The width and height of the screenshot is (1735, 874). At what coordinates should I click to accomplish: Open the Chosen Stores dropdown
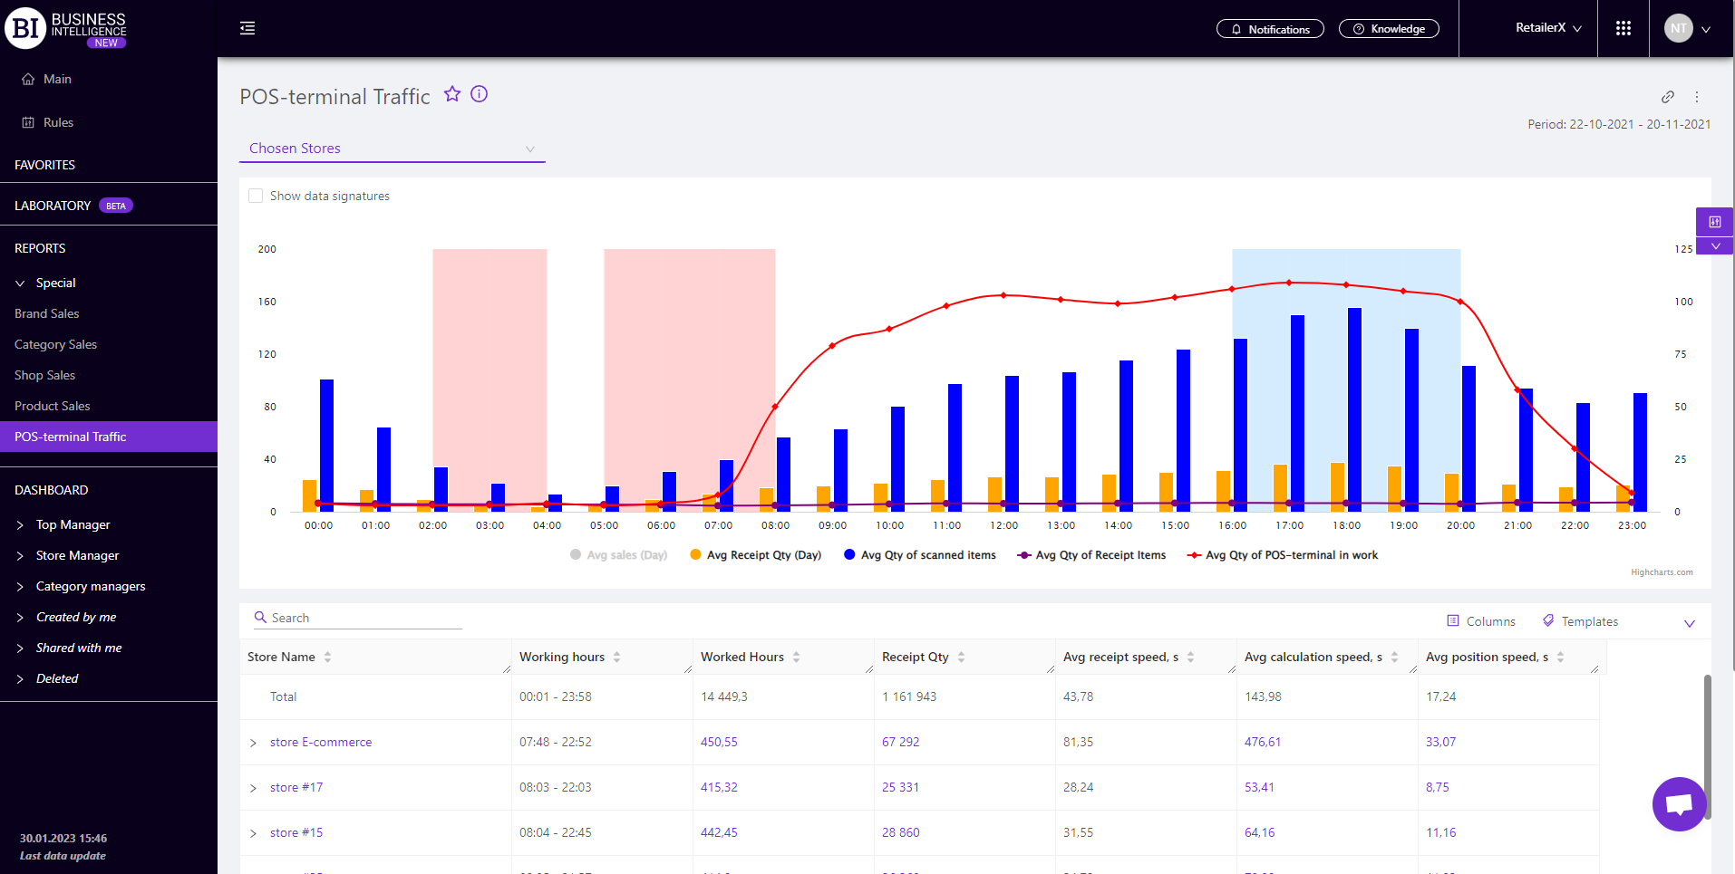click(x=392, y=149)
